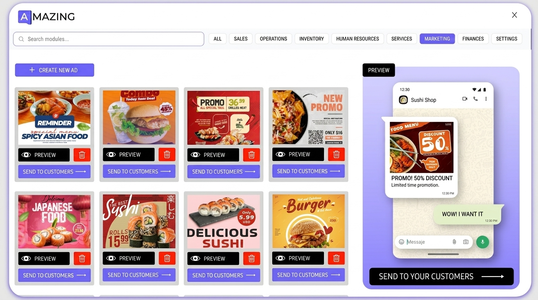
Task: Select the Spicy Asian Food ad image
Action: point(54,118)
